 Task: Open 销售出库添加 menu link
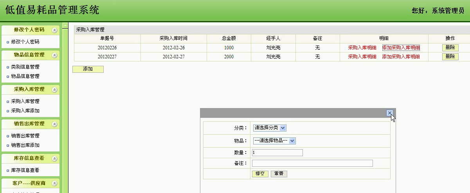[x=25, y=145]
